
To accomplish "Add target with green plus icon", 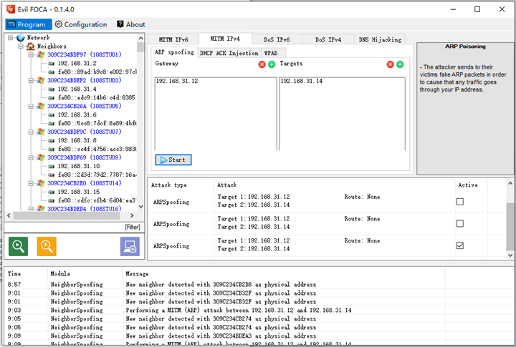I will pos(400,64).
